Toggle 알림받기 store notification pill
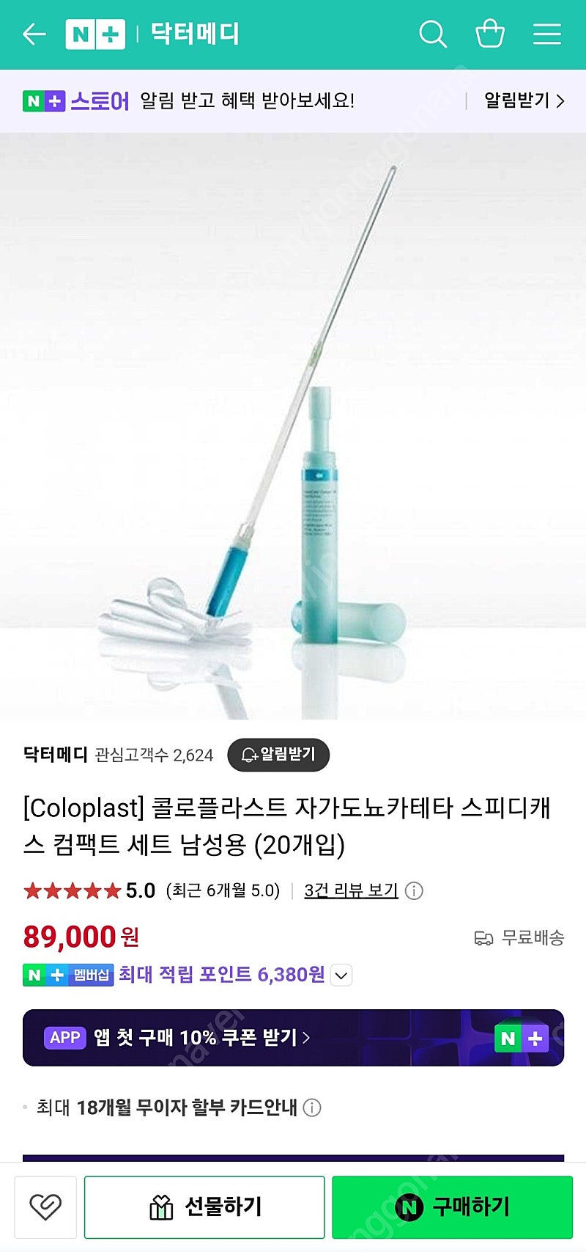Screen dimensions: 586x1252 278,755
